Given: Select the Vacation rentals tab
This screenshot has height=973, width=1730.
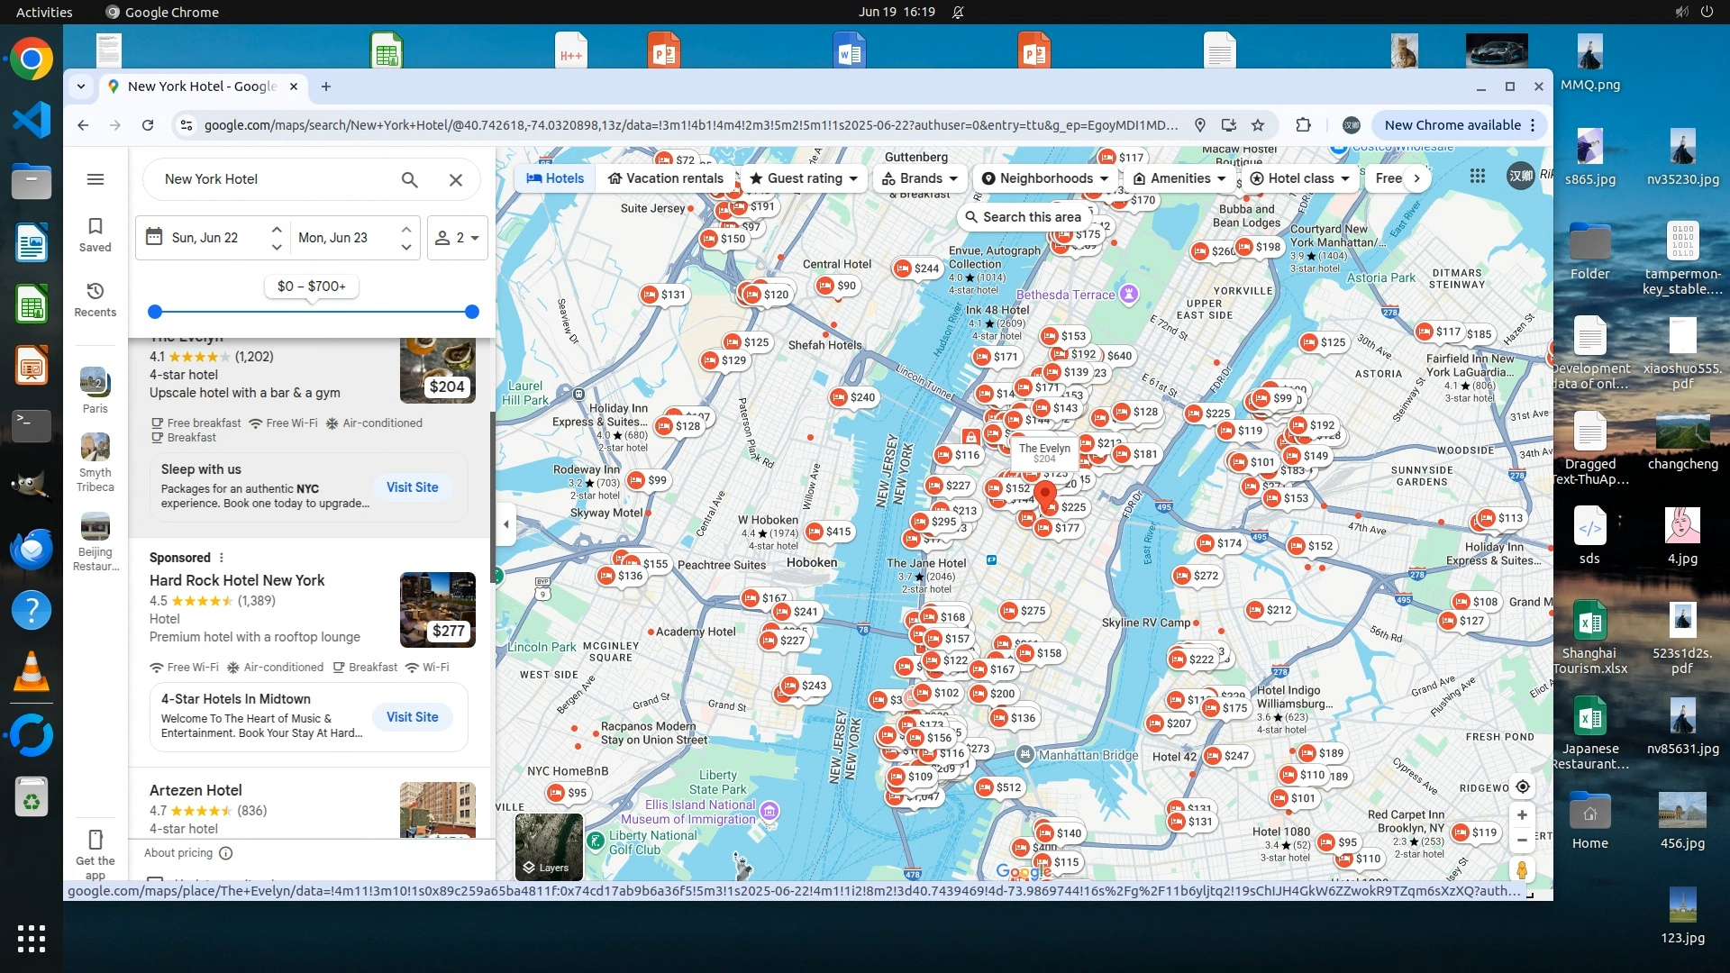Looking at the screenshot, I should click(665, 178).
